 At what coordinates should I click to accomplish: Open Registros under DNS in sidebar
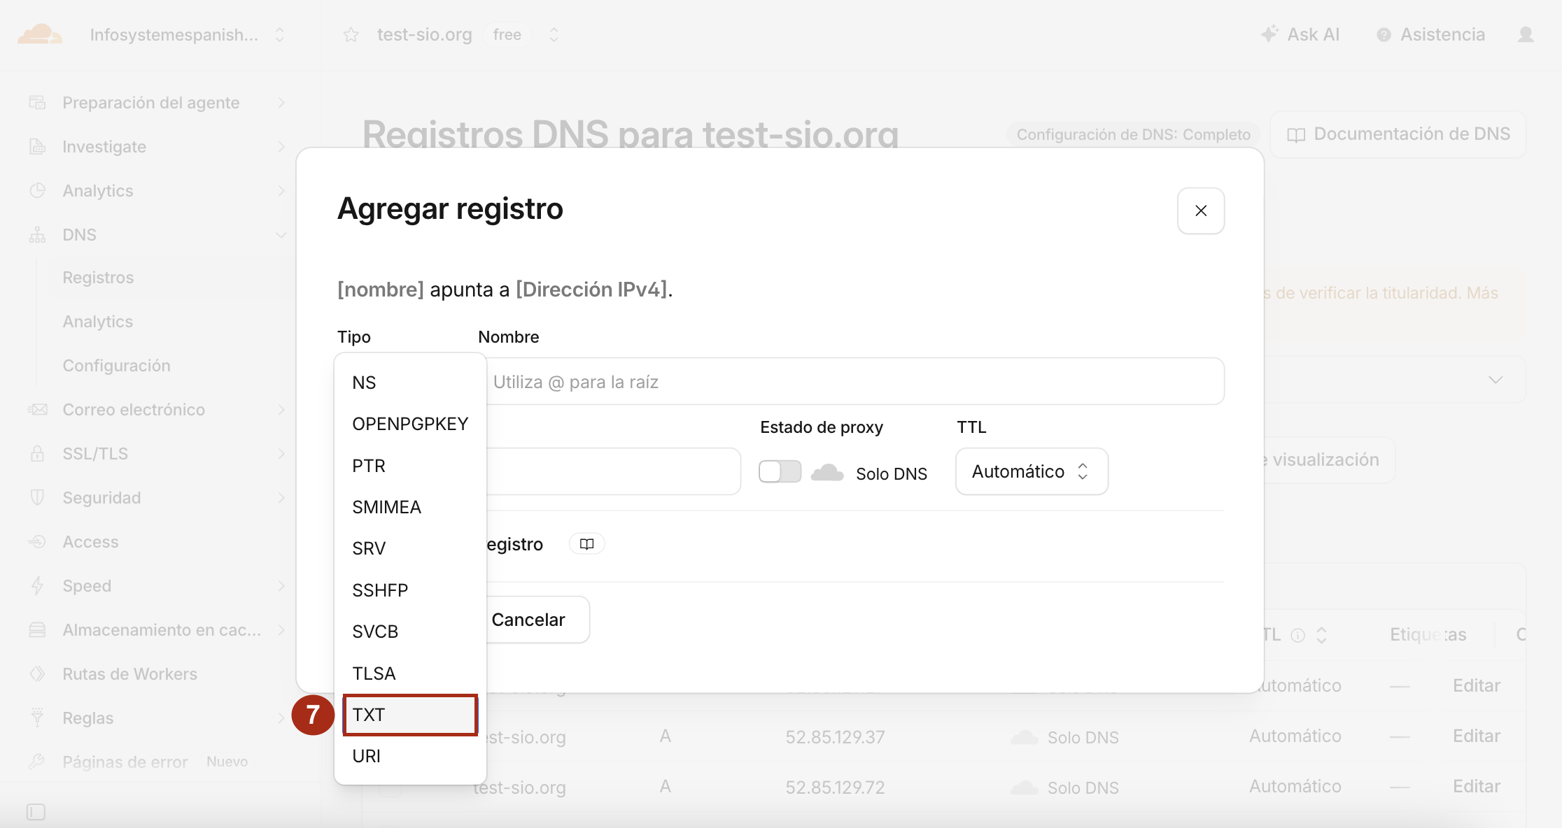click(98, 278)
